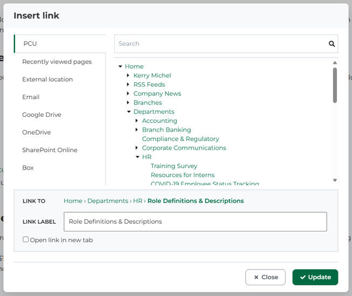This screenshot has height=296, width=352.
Task: Pick Compliance & Regulatory page
Action: 181,139
